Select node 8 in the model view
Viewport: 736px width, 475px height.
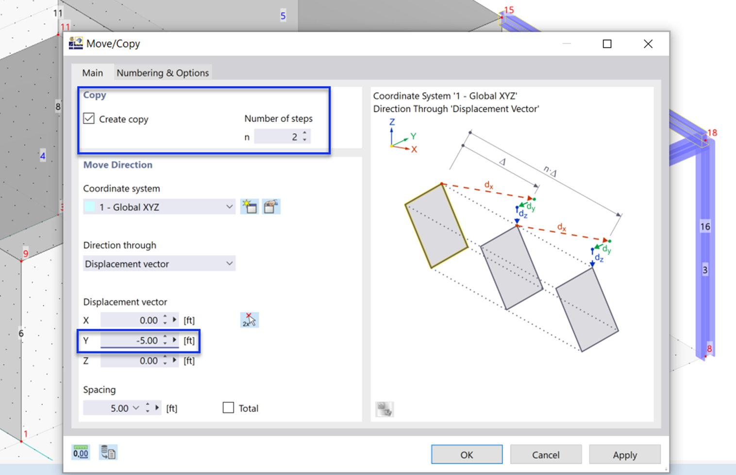pyautogui.click(x=709, y=349)
